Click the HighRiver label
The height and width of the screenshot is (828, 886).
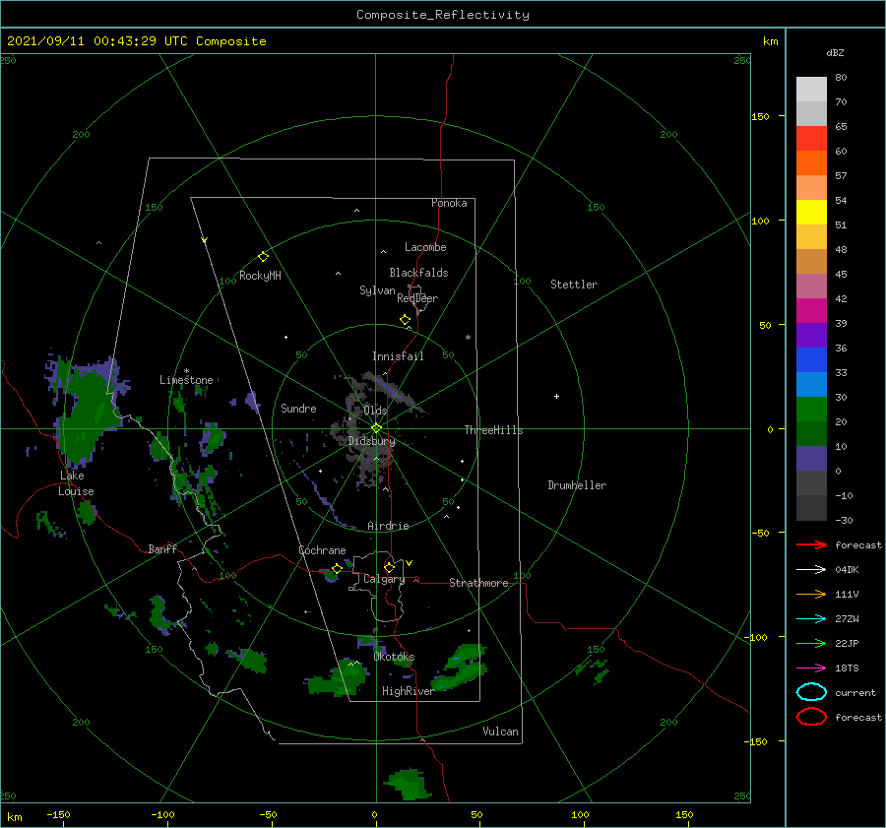pyautogui.click(x=408, y=691)
